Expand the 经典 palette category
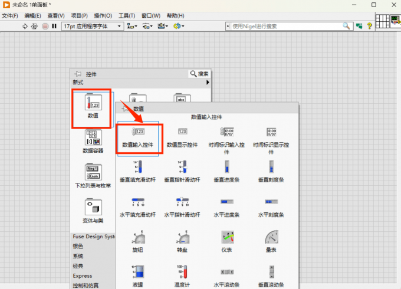The width and height of the screenshot is (401, 289). coord(78,266)
